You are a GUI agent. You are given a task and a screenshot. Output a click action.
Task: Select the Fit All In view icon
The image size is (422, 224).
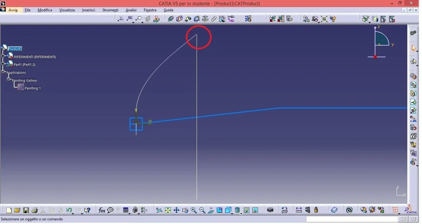click(x=168, y=210)
